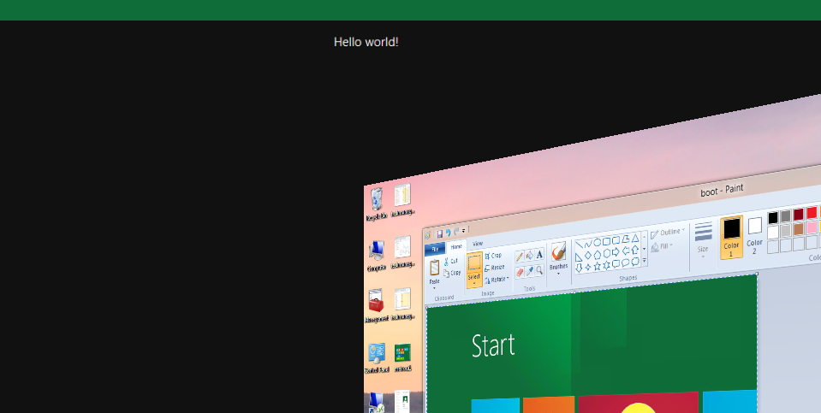Click the canvas top-right selection handle
This screenshot has height=413, width=821.
(x=757, y=274)
